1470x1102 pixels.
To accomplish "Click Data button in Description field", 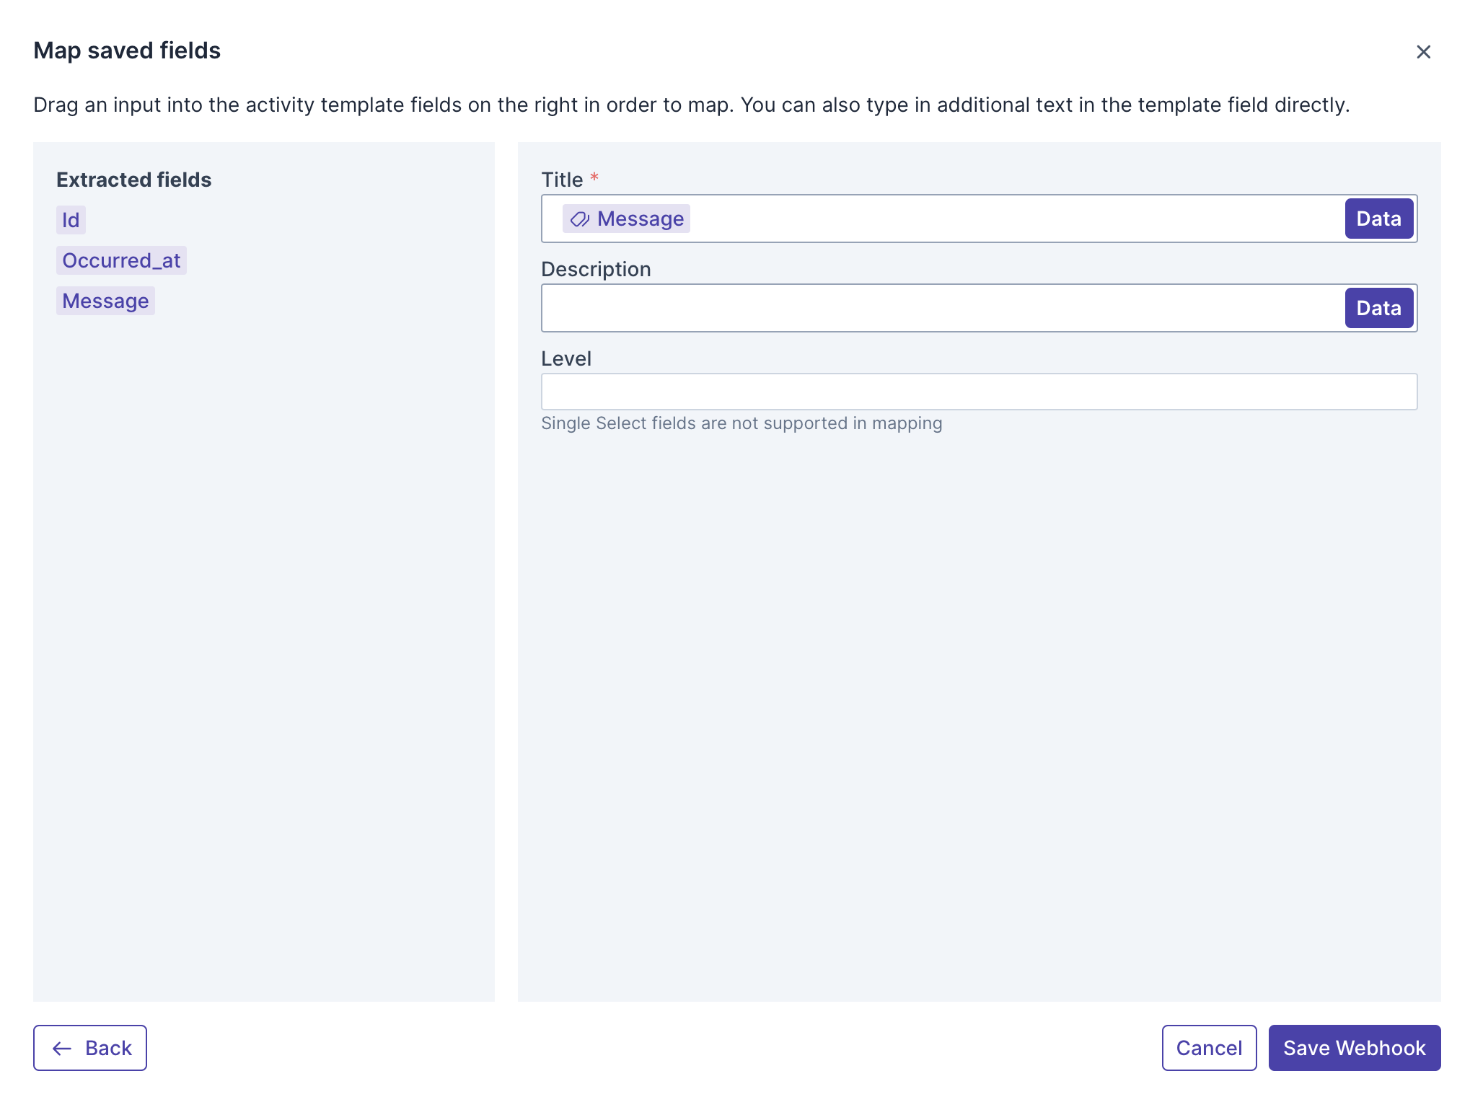I will click(1378, 309).
